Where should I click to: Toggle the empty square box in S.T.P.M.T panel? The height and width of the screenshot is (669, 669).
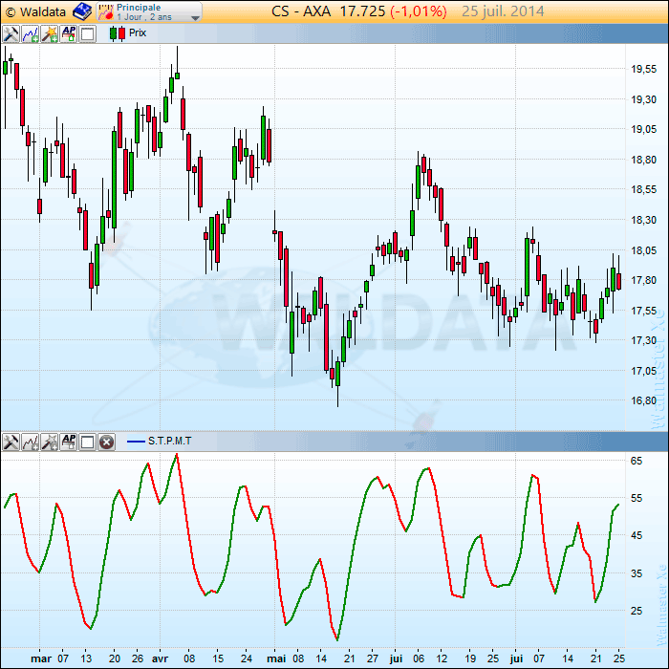pos(87,442)
